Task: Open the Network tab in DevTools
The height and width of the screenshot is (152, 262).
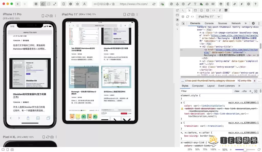Action: click(236, 23)
